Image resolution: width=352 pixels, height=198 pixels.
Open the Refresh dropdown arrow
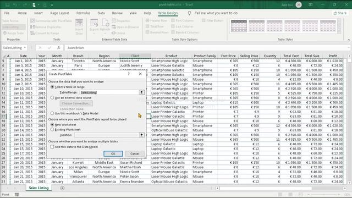point(105,33)
